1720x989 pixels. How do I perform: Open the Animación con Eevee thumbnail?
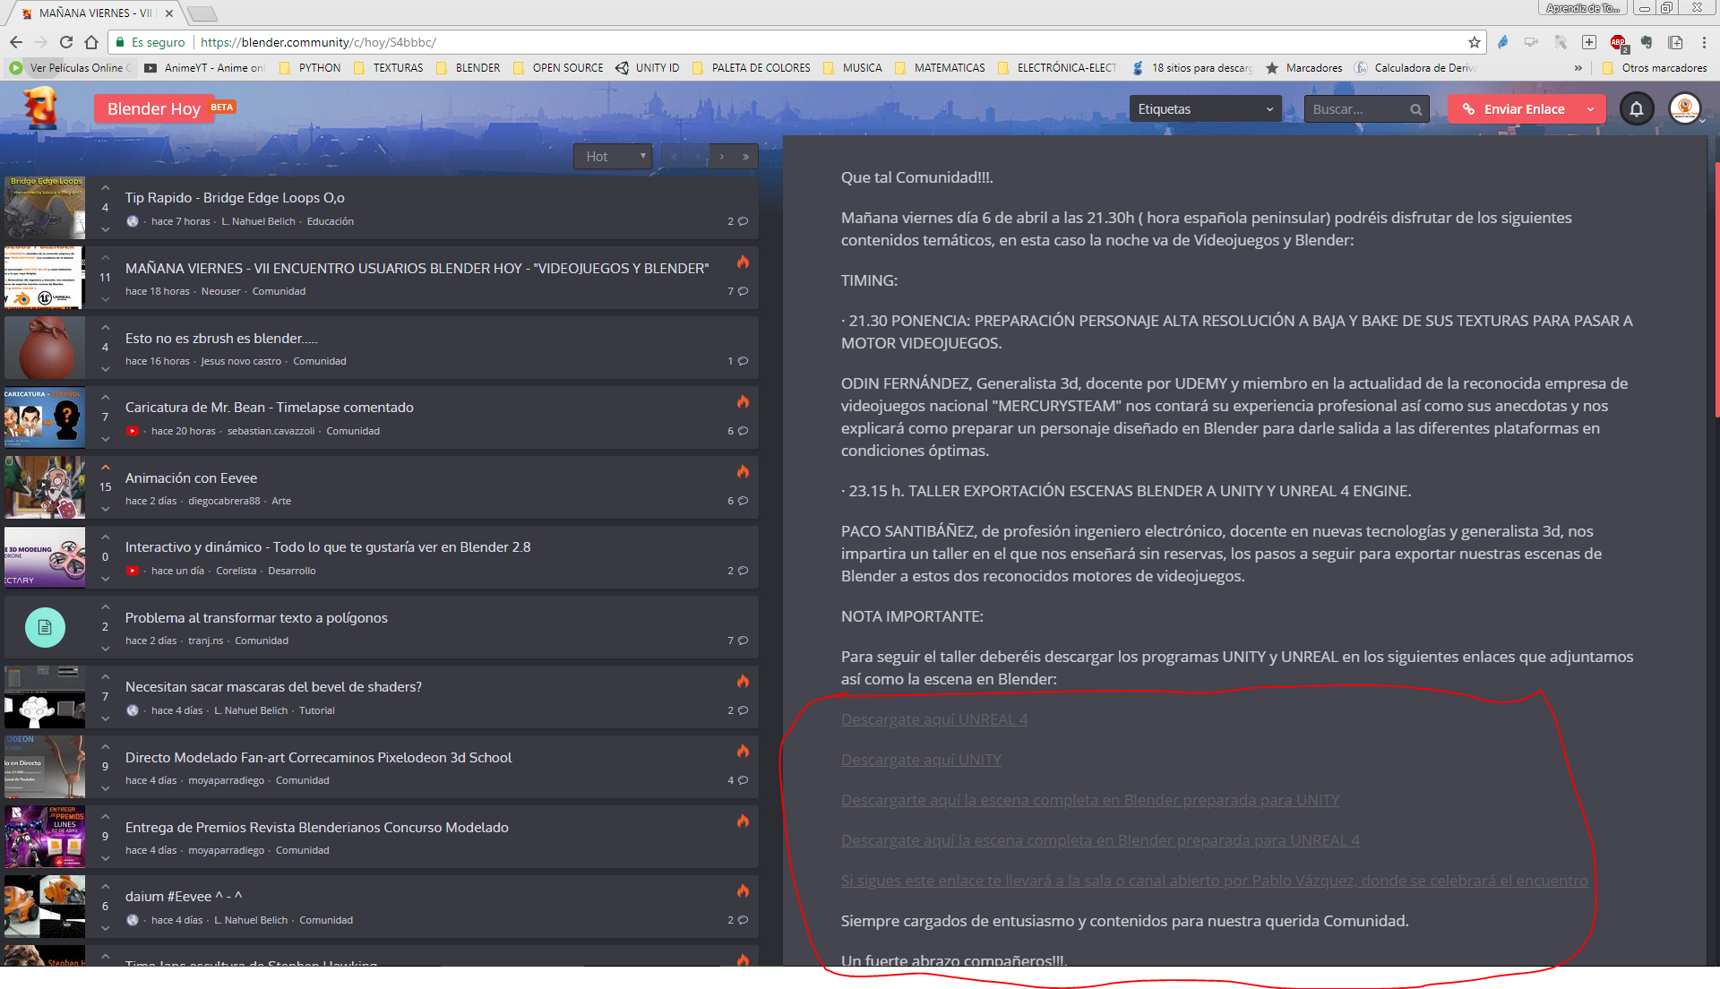coord(45,486)
